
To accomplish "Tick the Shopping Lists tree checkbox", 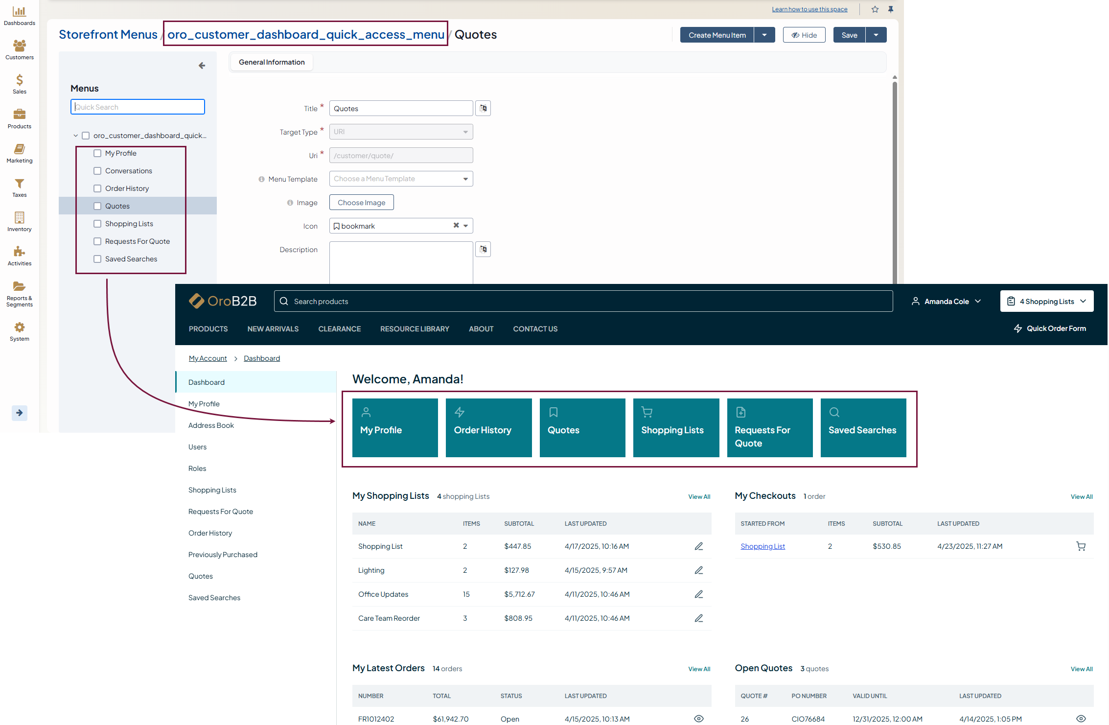I will pyautogui.click(x=97, y=224).
